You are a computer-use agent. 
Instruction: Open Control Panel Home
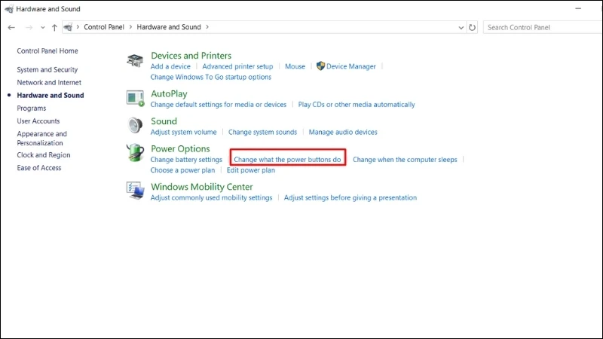47,50
